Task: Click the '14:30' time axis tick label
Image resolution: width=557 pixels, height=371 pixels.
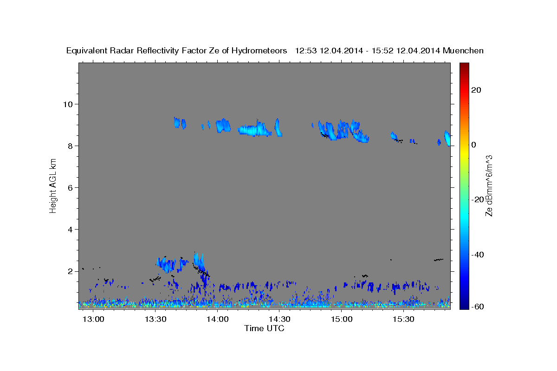Action: [x=279, y=320]
